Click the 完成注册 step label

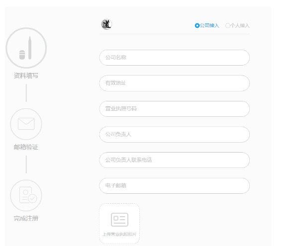click(26, 218)
